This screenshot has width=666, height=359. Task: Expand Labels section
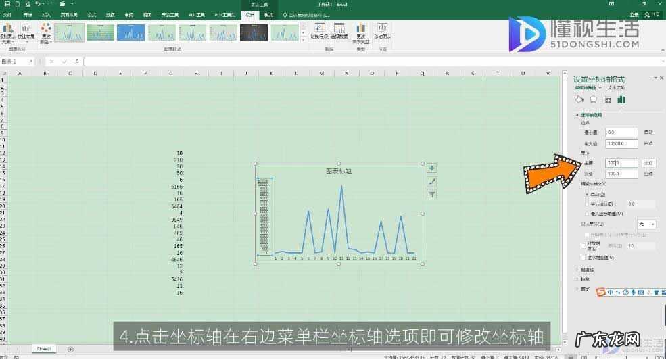click(x=584, y=279)
